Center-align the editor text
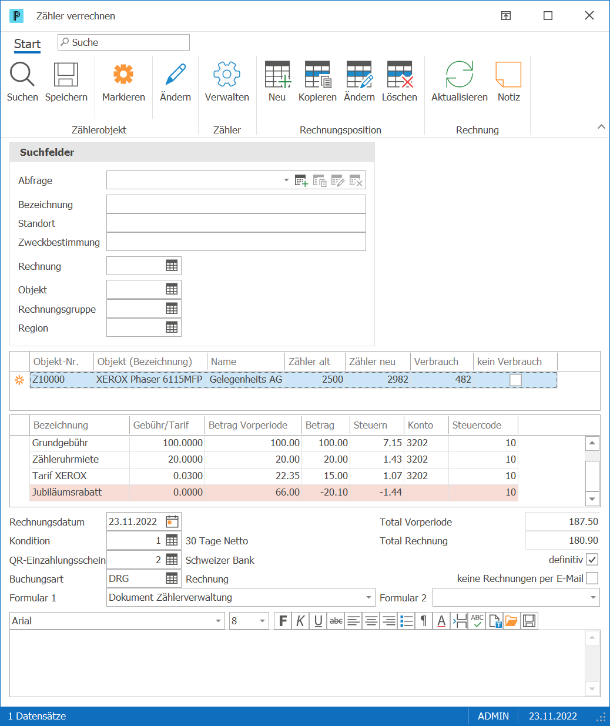 [x=371, y=621]
